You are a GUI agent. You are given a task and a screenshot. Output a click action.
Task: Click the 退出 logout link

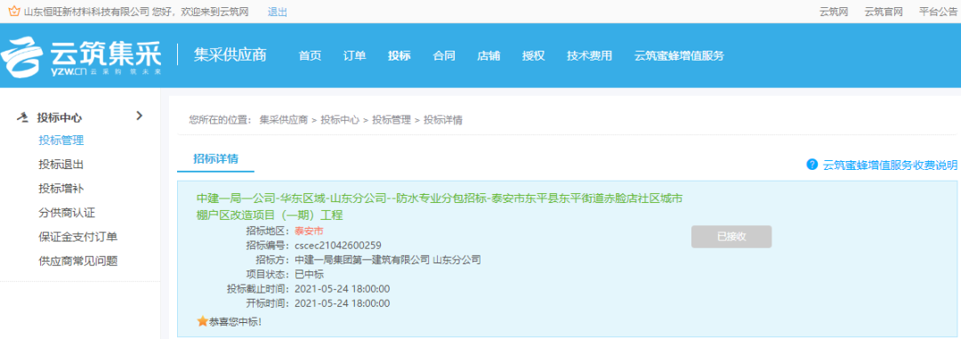pos(277,12)
